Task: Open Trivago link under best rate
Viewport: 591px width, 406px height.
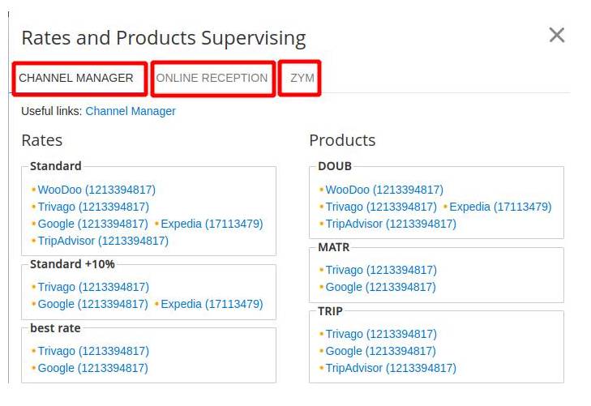Action: pyautogui.click(x=93, y=351)
